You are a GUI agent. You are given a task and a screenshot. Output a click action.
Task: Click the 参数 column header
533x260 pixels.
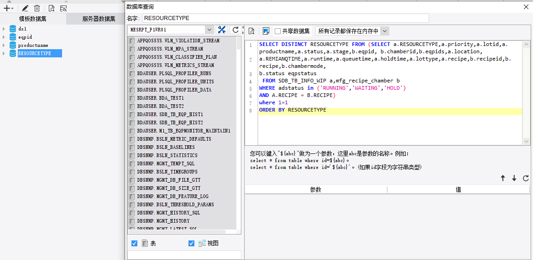316,189
